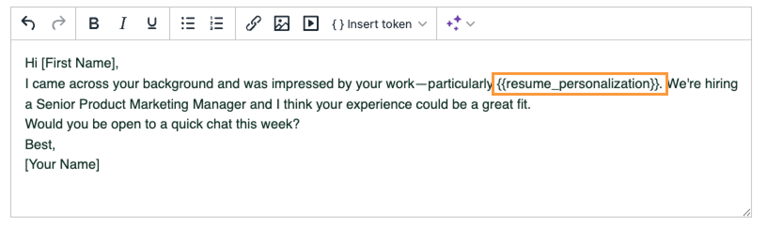Click the purple AI sparkle icon
Screen dimensions: 767x226
click(x=454, y=23)
